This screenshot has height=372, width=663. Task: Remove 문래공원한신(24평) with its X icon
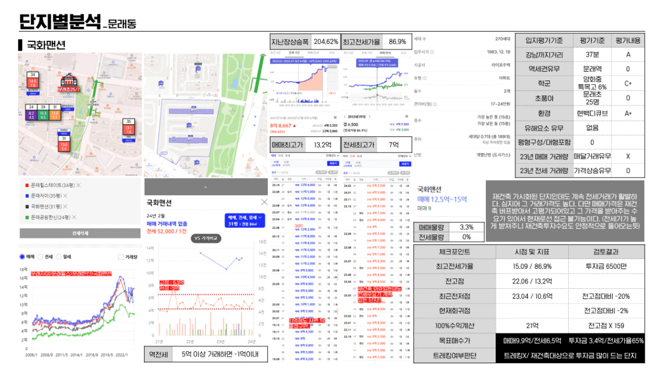[74, 217]
